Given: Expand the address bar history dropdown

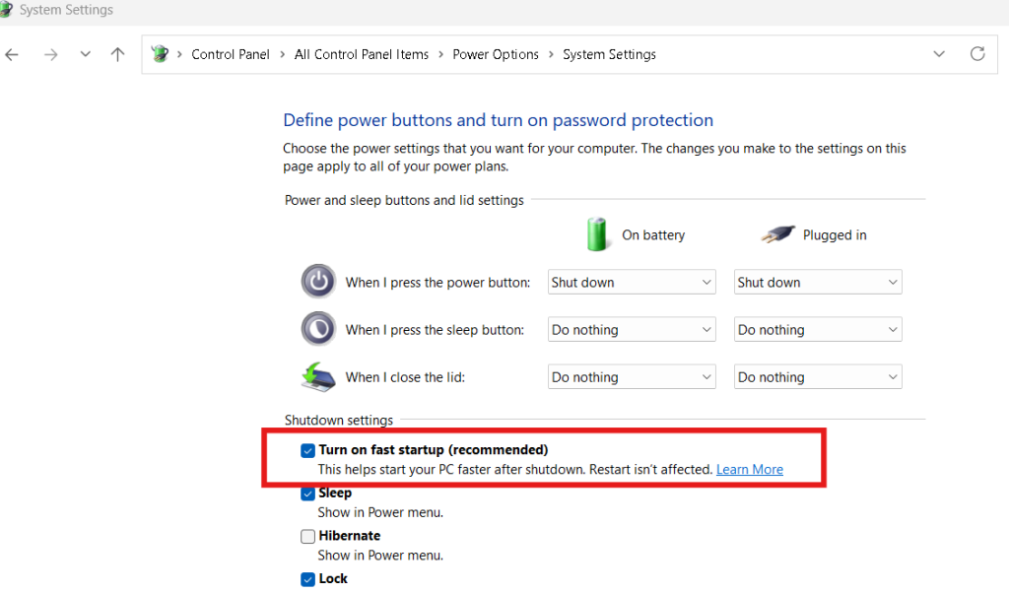Looking at the screenshot, I should click(x=938, y=54).
